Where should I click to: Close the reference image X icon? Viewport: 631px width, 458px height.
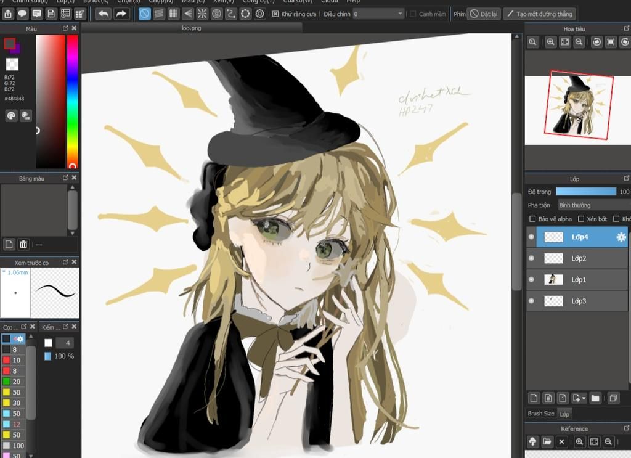[562, 441]
